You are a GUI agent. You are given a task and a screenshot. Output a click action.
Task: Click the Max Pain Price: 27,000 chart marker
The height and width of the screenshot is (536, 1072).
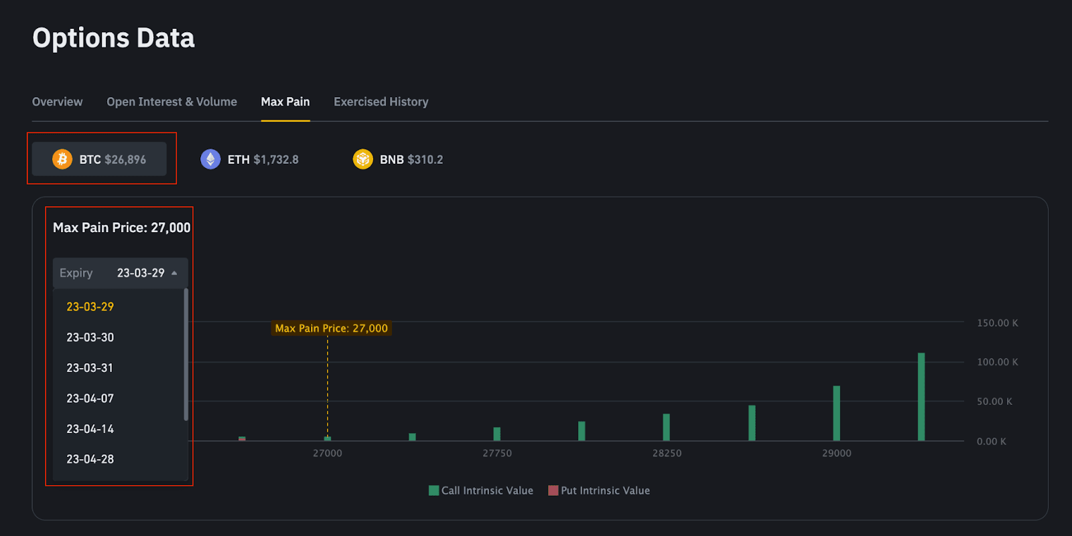(x=331, y=329)
